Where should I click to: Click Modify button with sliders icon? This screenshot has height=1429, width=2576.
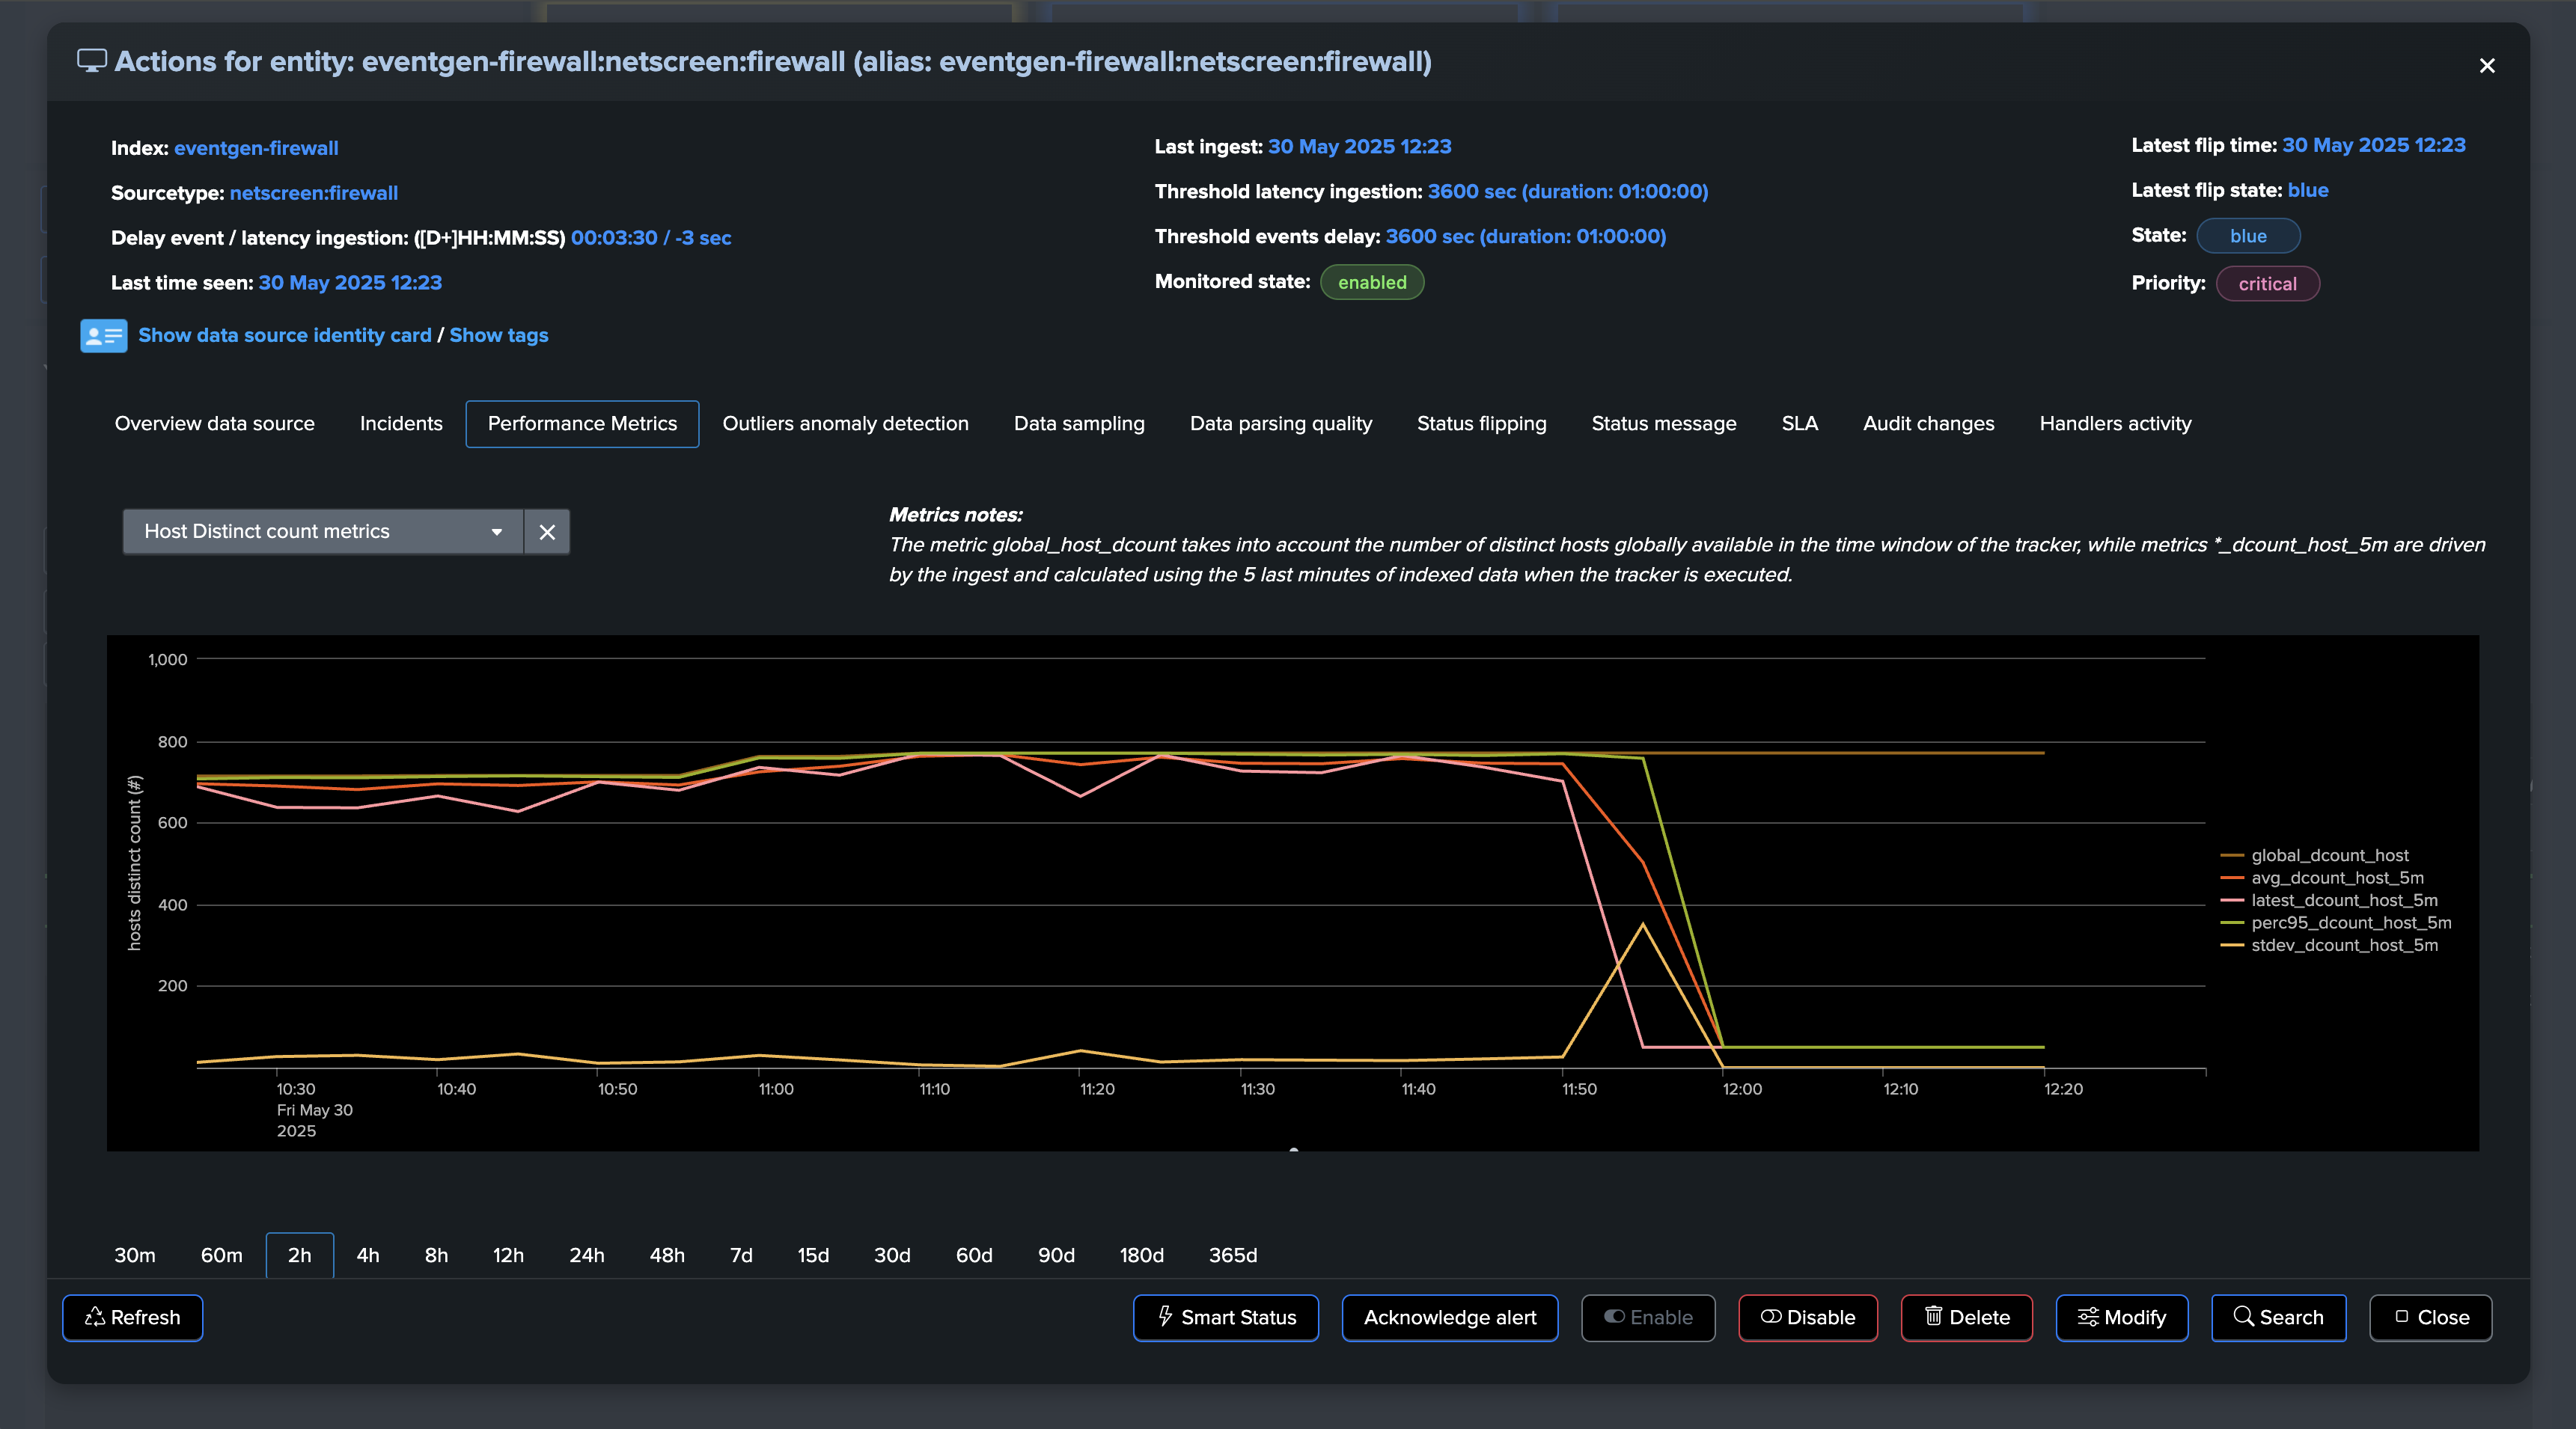tap(2121, 1317)
